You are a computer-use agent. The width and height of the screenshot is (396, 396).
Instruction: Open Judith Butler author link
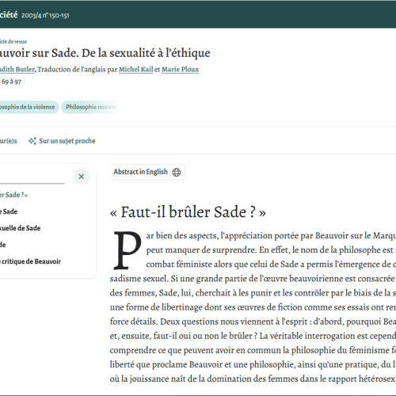coord(17,70)
